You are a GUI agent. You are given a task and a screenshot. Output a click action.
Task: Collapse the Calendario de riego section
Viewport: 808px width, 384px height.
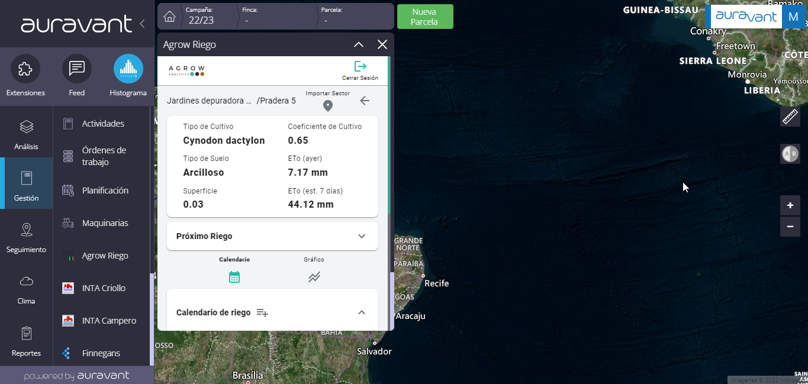pyautogui.click(x=362, y=312)
